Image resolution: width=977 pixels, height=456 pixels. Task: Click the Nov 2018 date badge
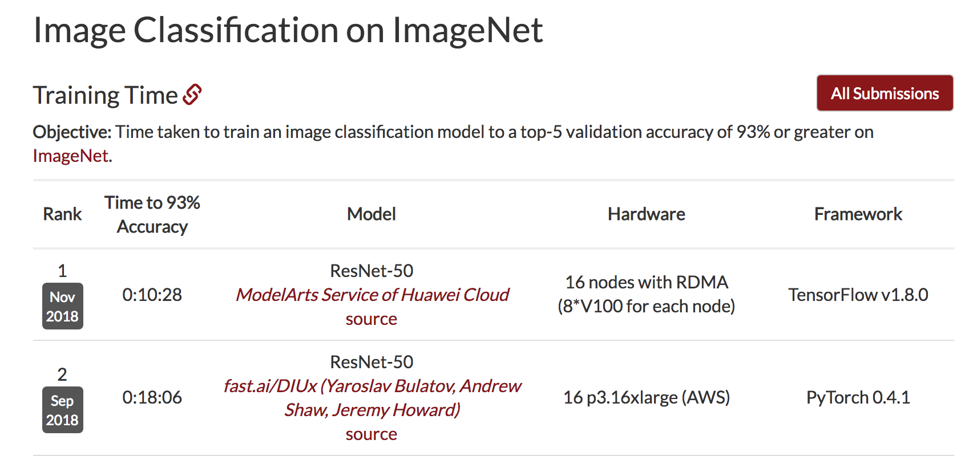(x=63, y=306)
